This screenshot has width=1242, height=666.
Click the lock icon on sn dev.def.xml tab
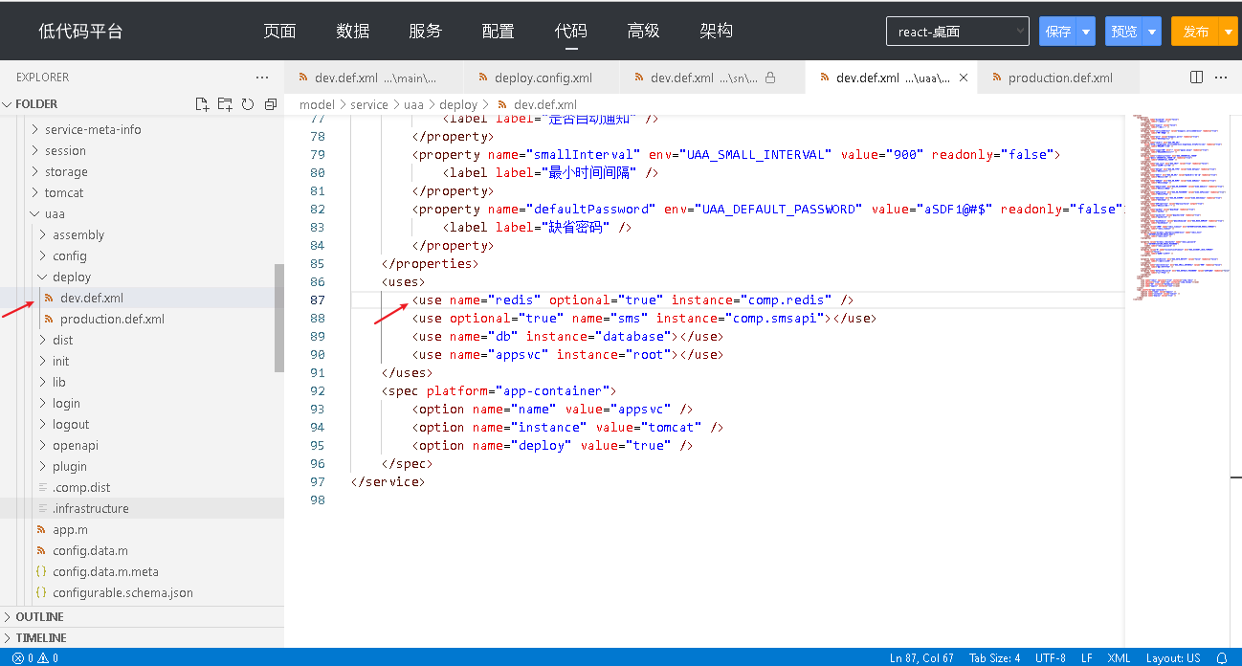pyautogui.click(x=770, y=78)
